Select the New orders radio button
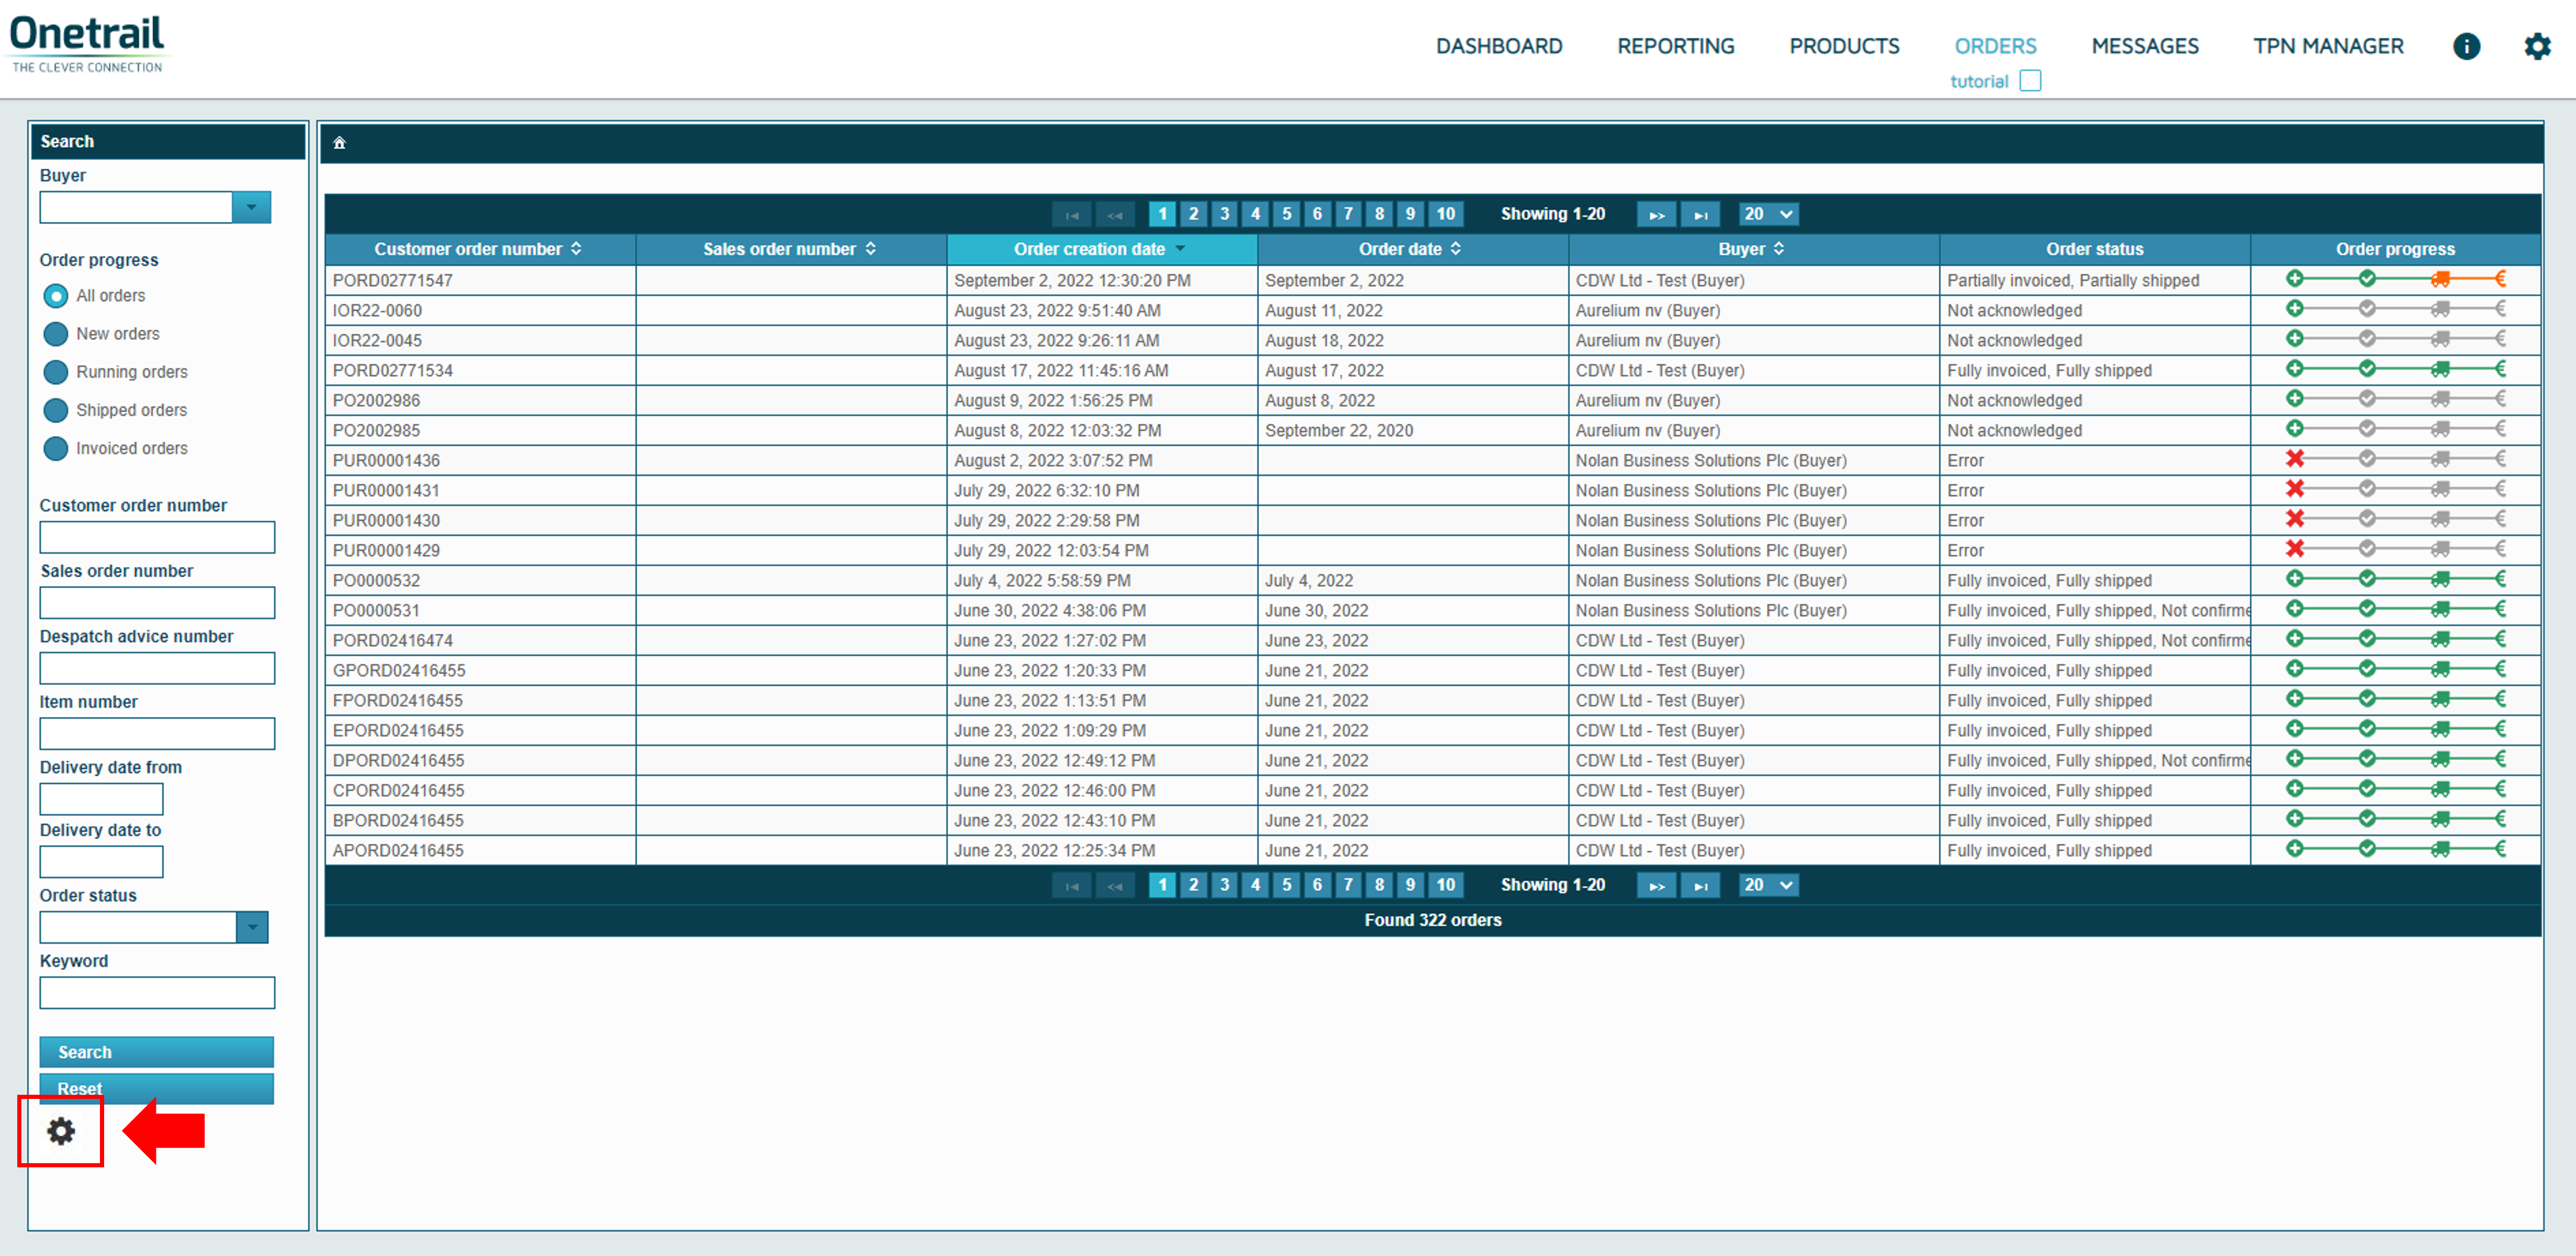The height and width of the screenshot is (1256, 2576). pyautogui.click(x=56, y=334)
